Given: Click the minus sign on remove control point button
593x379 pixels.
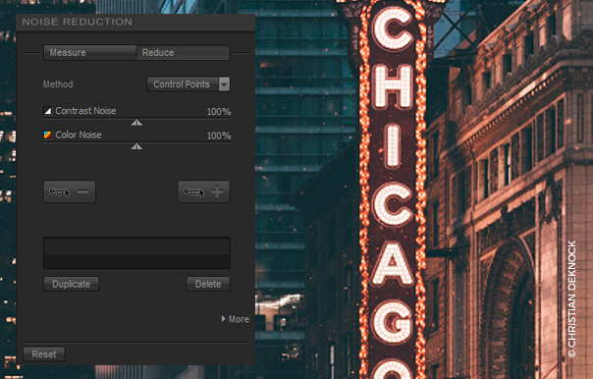Looking at the screenshot, I should point(82,191).
